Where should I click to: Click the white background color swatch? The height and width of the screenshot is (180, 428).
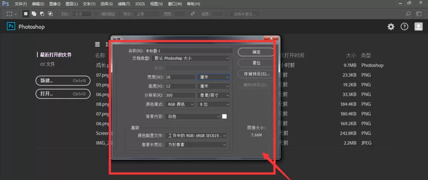click(x=225, y=116)
